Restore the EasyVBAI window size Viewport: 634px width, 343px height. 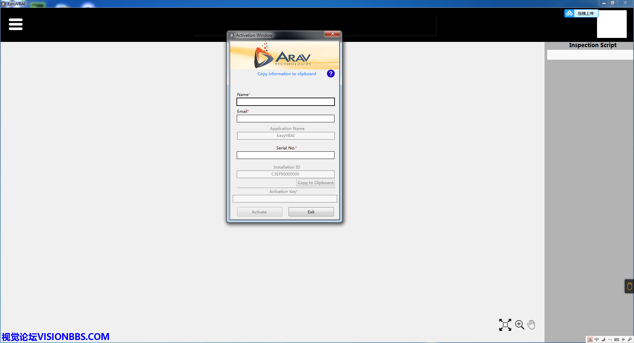(613, 3)
